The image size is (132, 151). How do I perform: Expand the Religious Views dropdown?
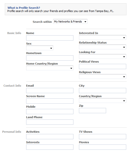[x=103, y=77]
